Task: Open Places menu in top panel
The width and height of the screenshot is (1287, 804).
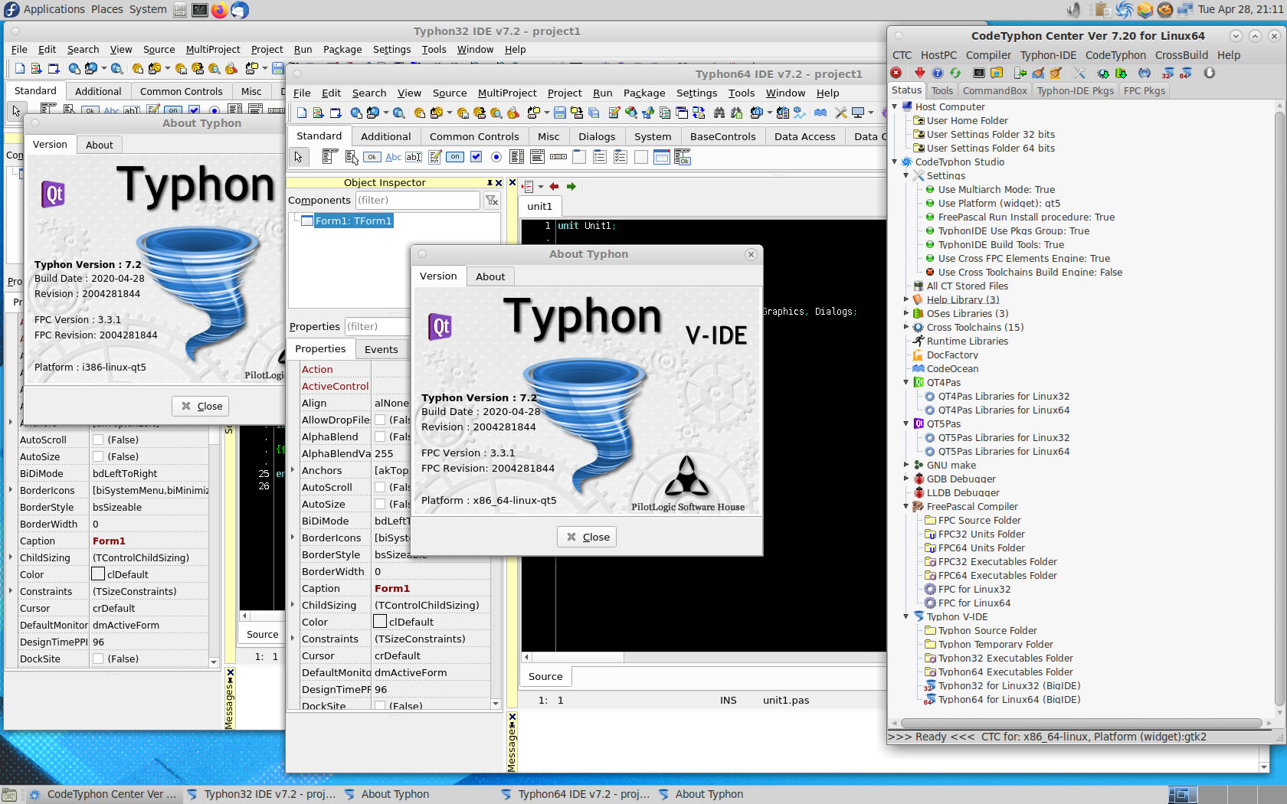Action: pos(107,9)
